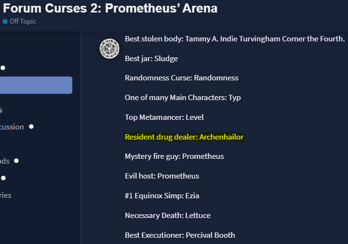Click the white dot beside 'cussion'
The height and width of the screenshot is (244, 348).
[x=31, y=127]
